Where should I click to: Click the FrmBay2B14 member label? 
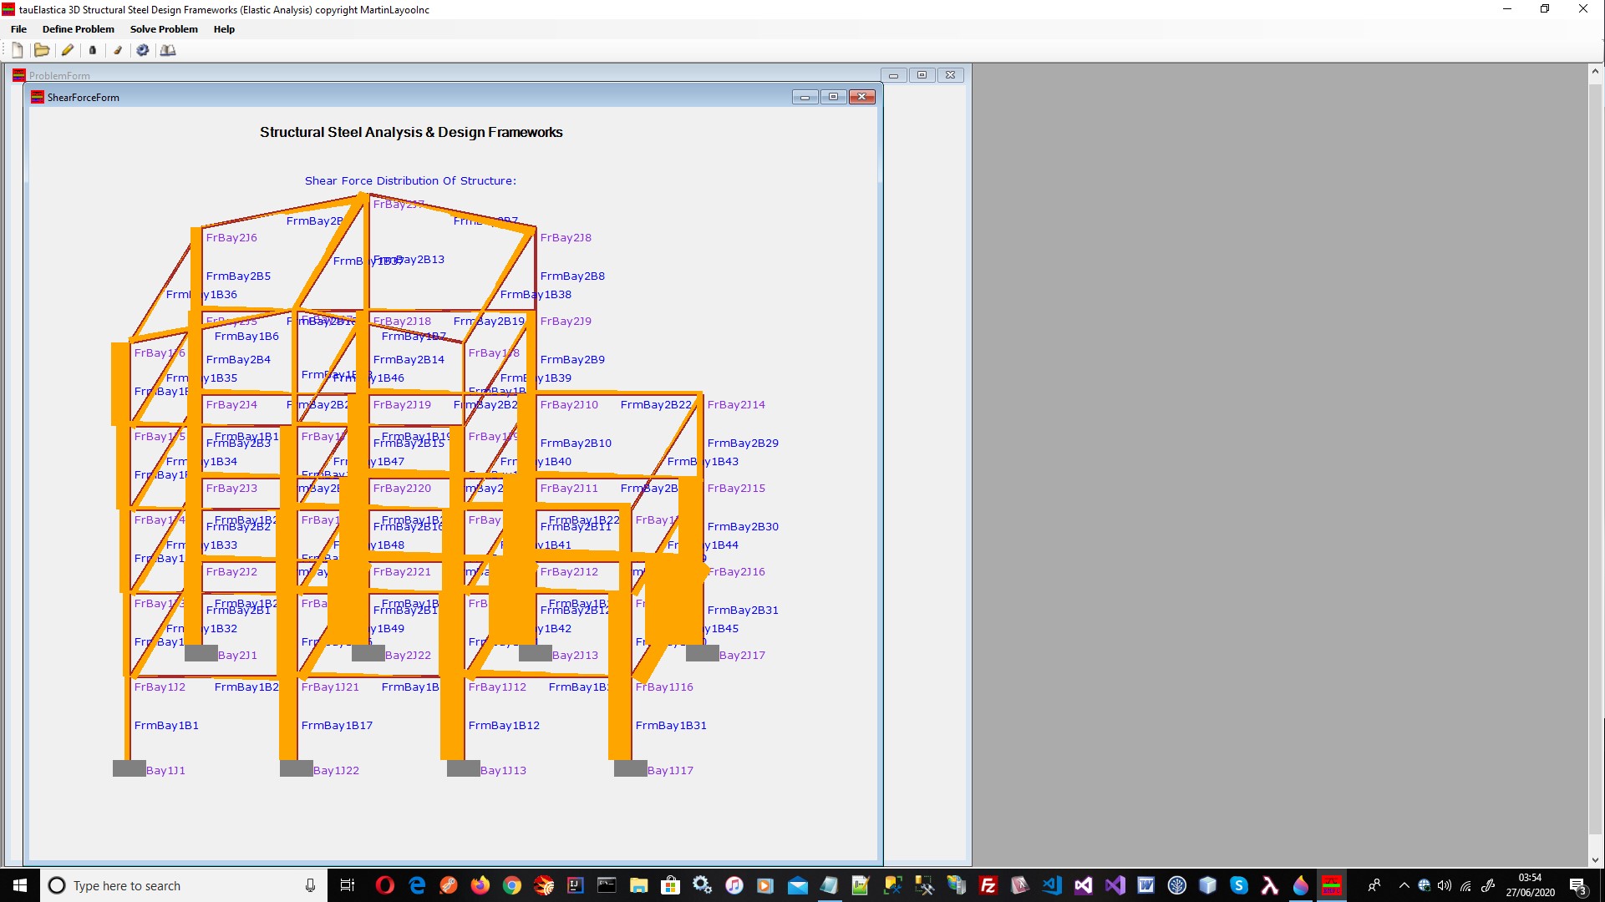point(409,359)
